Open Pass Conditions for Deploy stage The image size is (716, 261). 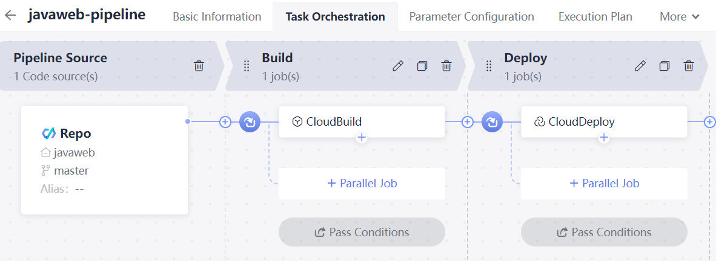tap(604, 232)
